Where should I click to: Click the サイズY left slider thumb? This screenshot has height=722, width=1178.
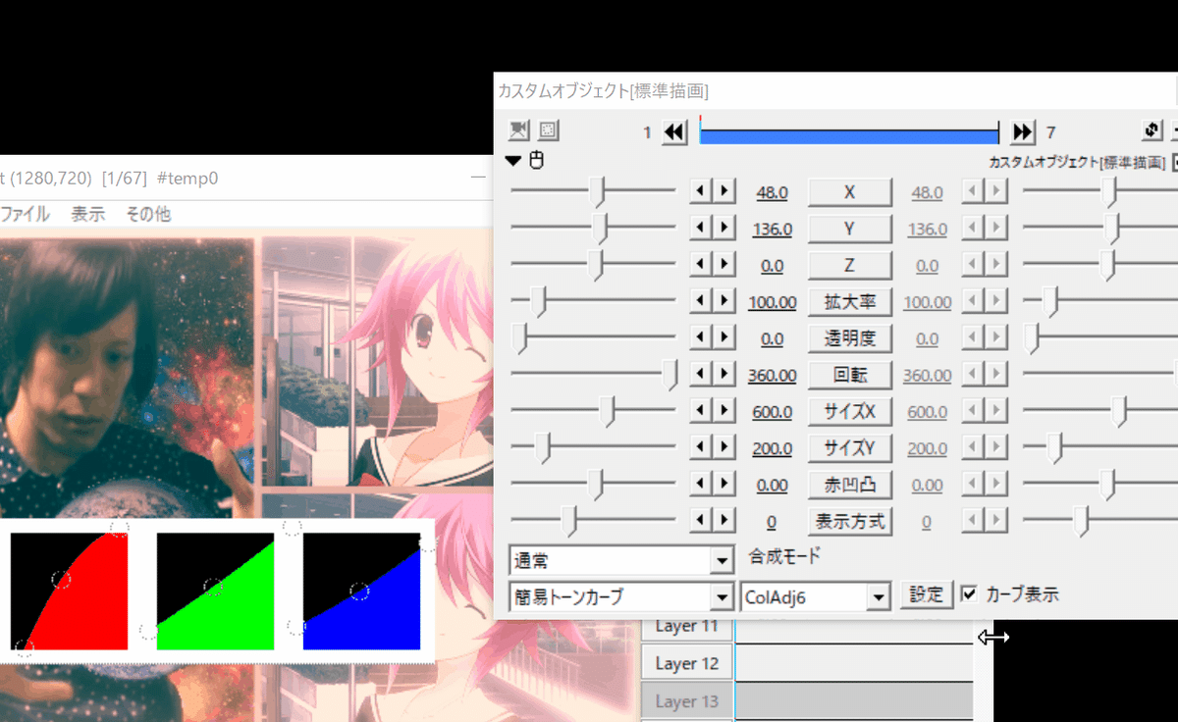543,448
